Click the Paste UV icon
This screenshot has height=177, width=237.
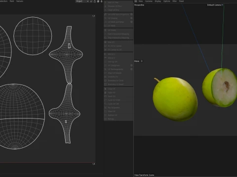coord(106,92)
